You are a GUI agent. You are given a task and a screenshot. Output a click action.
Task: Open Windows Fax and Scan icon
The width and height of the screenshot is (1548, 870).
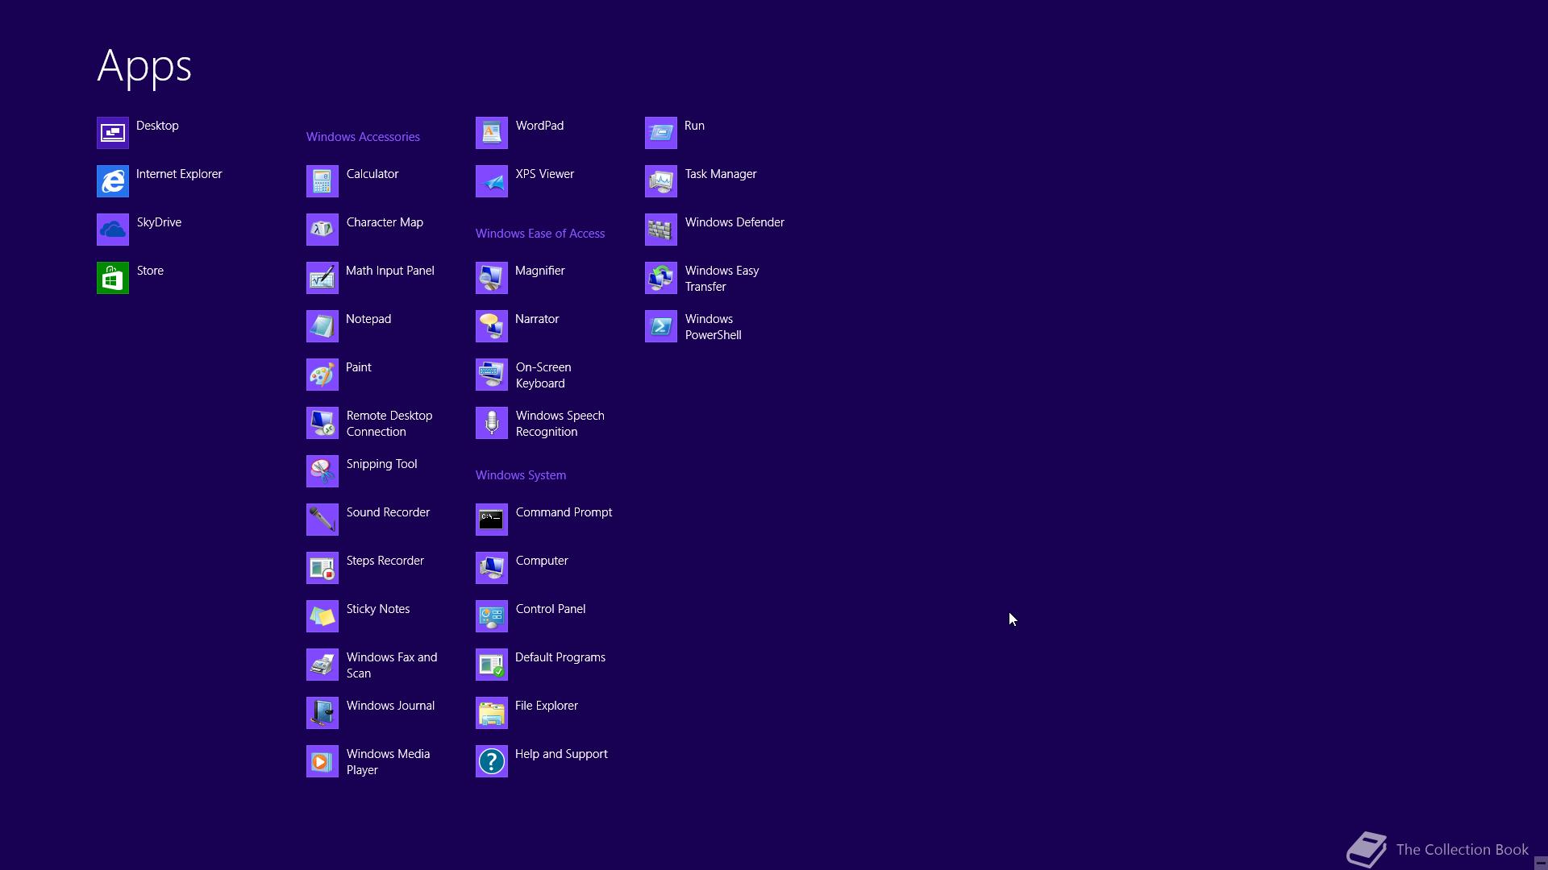(x=322, y=665)
